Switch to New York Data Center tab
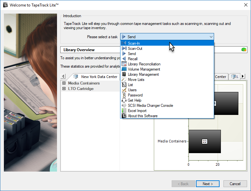The height and width of the screenshot is (191, 251). (96, 77)
